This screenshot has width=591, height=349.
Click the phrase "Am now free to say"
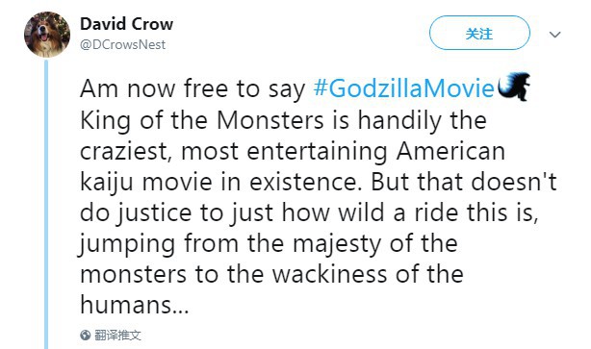(193, 88)
